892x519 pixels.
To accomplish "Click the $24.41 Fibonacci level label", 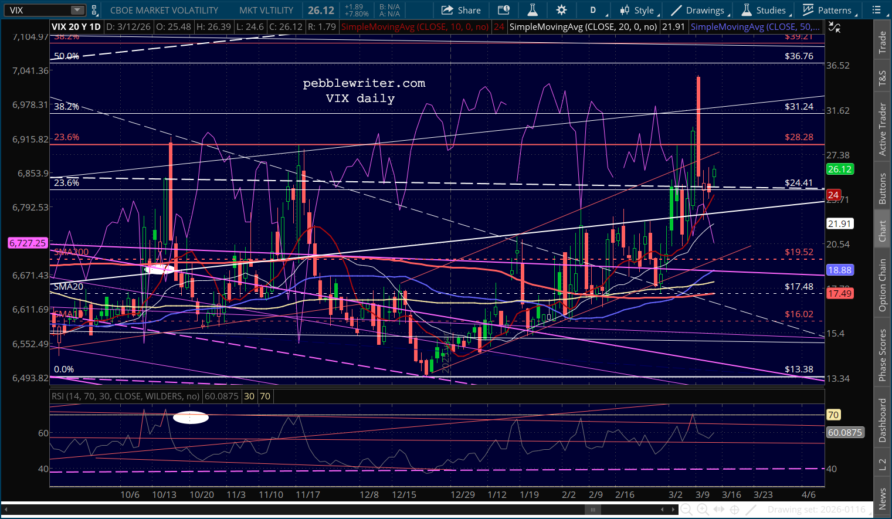I will pos(799,183).
